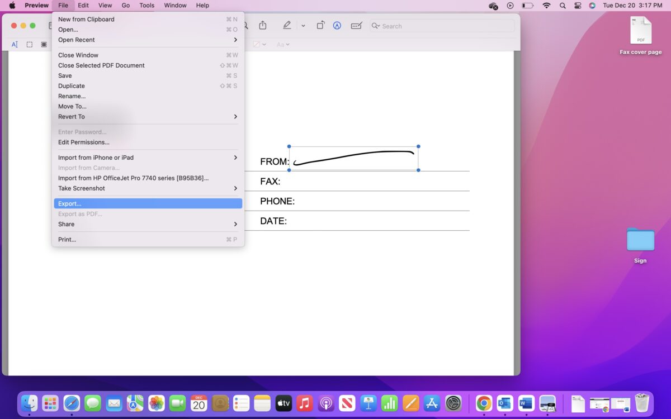The height and width of the screenshot is (419, 671).
Task: Expand the highlight color dropdown arrow
Action: pos(304,26)
